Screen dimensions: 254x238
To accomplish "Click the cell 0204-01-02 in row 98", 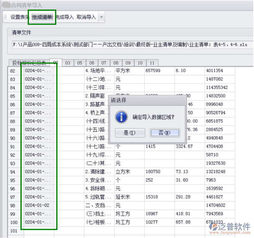I will coord(39,205).
